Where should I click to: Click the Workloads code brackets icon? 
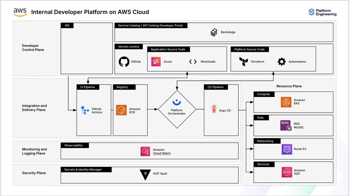click(193, 62)
